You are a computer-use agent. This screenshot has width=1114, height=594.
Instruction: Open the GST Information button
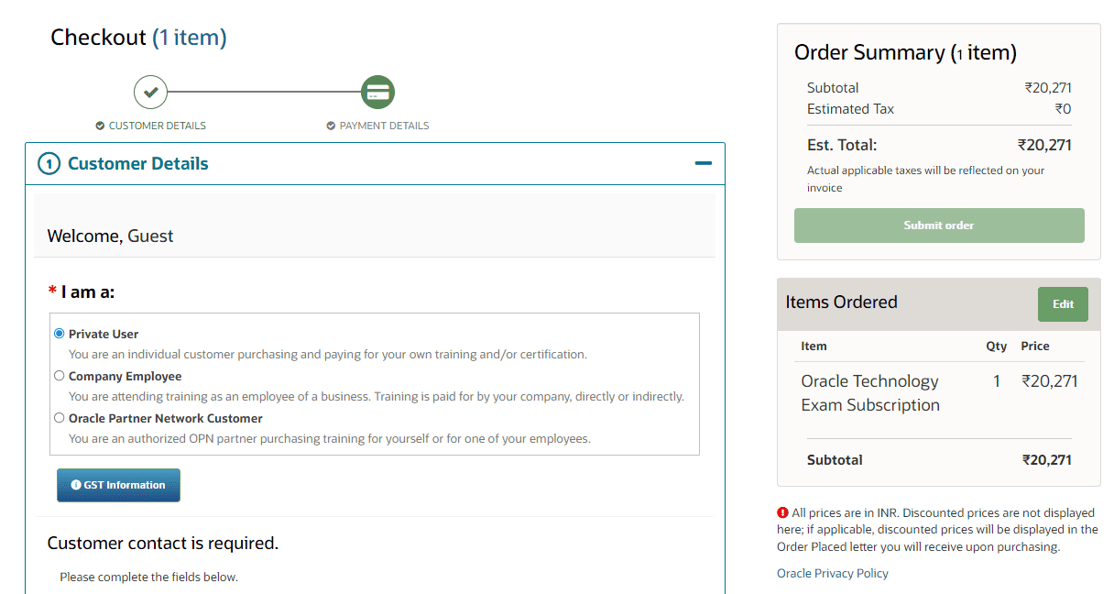(x=119, y=485)
